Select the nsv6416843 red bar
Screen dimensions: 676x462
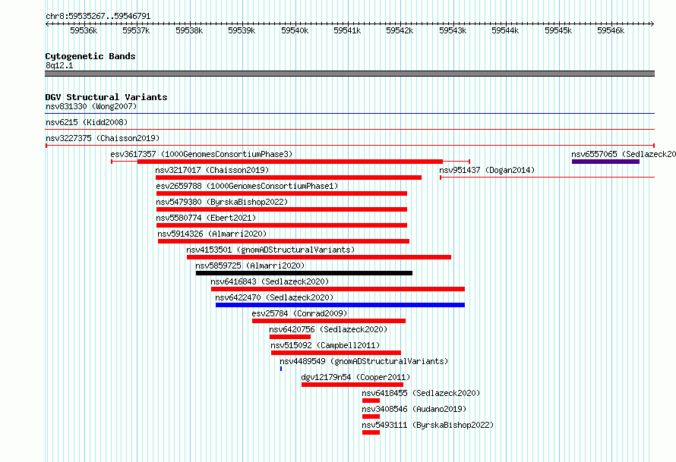pyautogui.click(x=338, y=289)
